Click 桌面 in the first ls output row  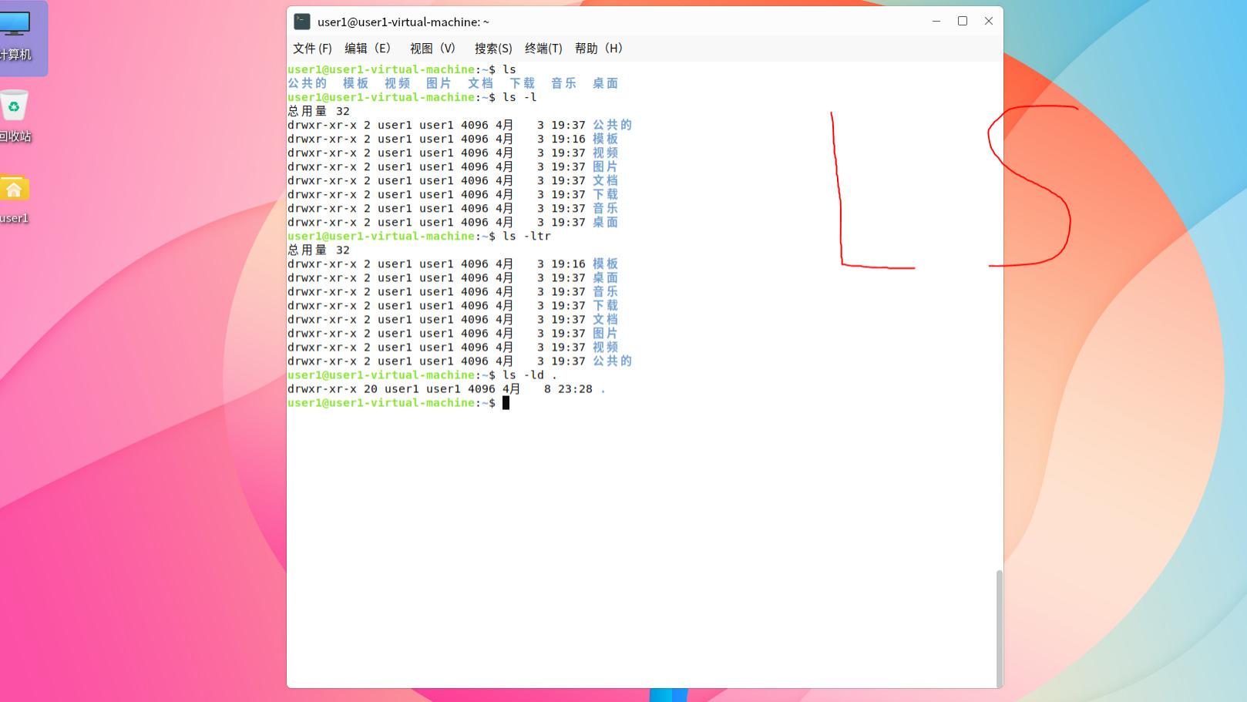(x=606, y=83)
